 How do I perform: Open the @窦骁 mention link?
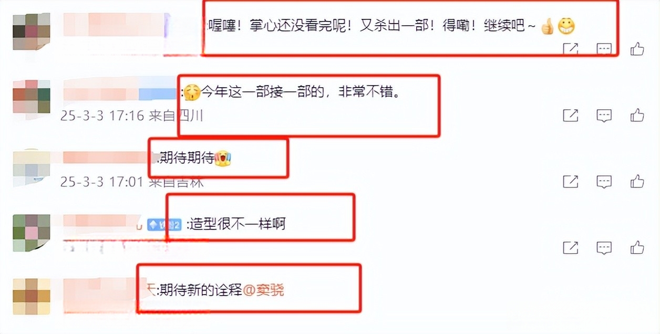[263, 290]
